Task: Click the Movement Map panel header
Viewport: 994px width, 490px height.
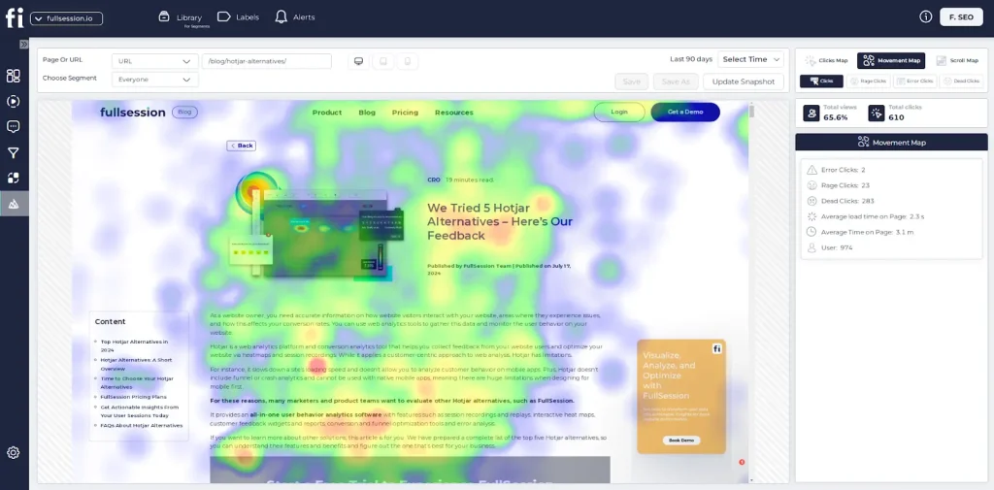Action: tap(891, 142)
